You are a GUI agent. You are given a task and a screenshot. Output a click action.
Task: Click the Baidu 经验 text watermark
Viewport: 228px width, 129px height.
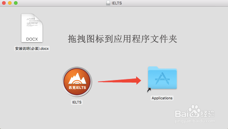[207, 114]
